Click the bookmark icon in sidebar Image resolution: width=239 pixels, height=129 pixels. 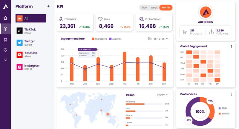pos(5,40)
